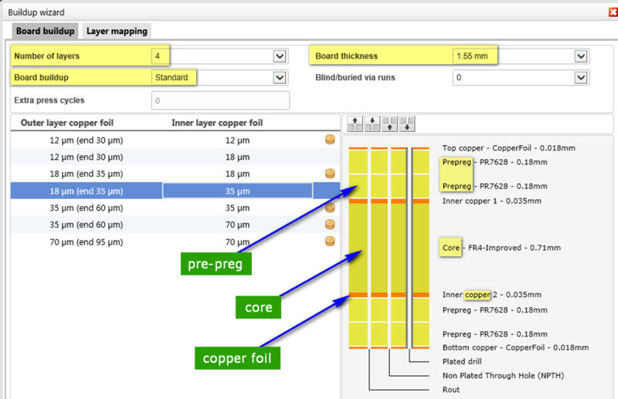The image size is (618, 399).
Task: Select the 18 µm (end 35 µm) with 18 µm inner row
Action: [x=175, y=174]
